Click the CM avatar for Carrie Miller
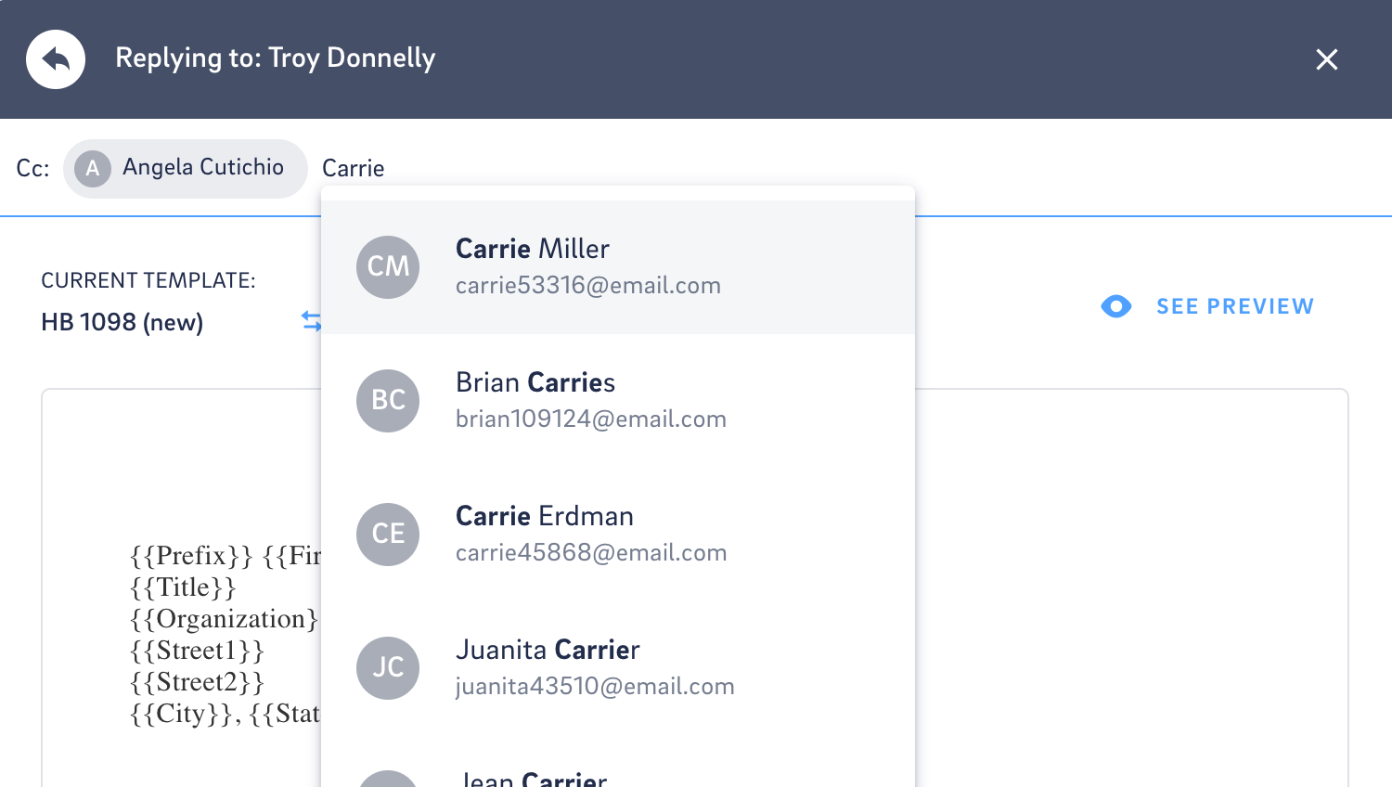This screenshot has height=787, width=1392. click(388, 267)
